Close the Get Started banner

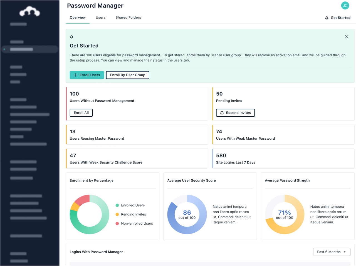346,37
